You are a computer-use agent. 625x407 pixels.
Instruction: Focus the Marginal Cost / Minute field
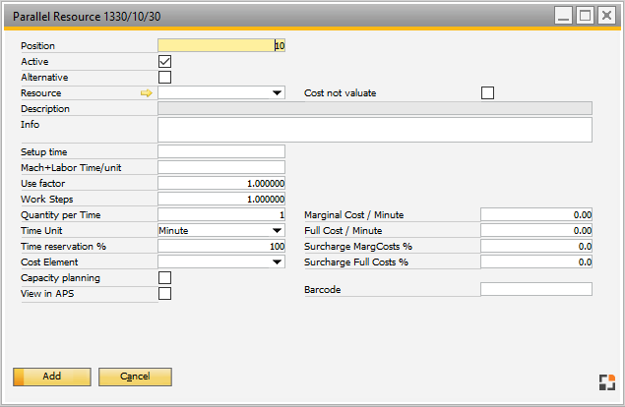pos(536,214)
